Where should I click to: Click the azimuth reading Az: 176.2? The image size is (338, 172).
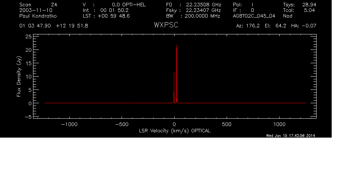tap(248, 26)
